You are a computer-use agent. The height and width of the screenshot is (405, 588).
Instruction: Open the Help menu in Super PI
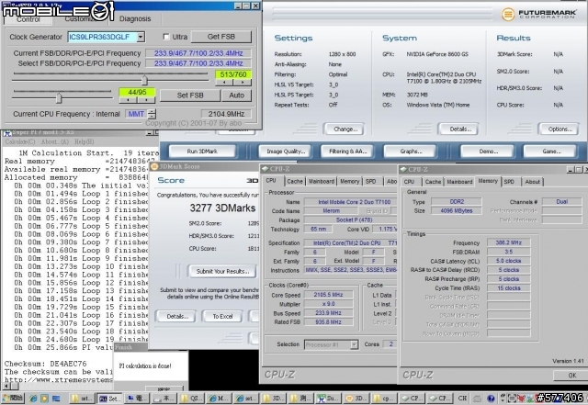84,141
